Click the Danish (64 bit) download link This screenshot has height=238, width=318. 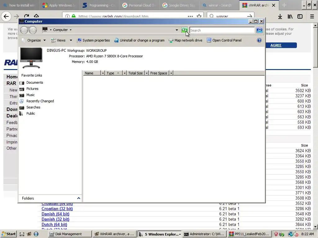(x=55, y=214)
